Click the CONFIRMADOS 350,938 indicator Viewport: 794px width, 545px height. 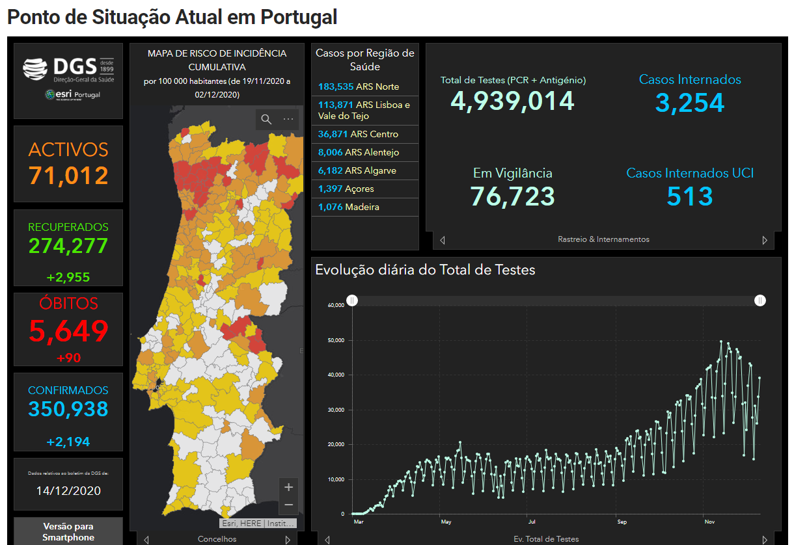[x=68, y=412]
